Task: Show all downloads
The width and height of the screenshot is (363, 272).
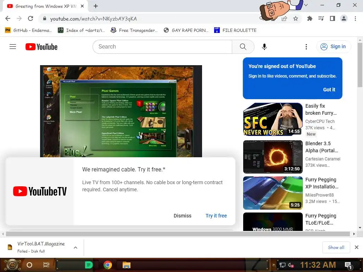Action: (x=336, y=248)
